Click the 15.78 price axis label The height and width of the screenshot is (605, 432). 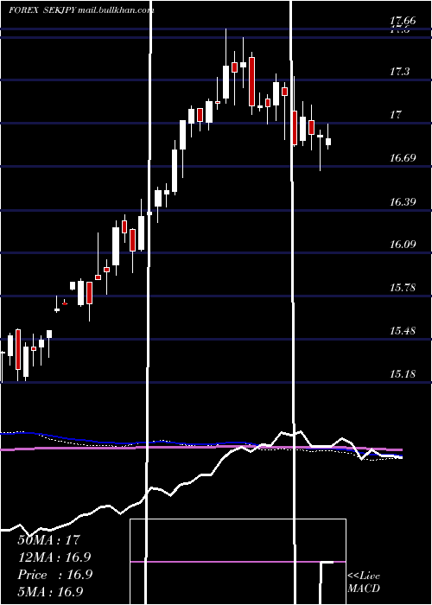[403, 288]
